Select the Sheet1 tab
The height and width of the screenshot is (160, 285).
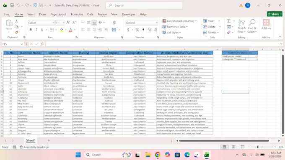point(31,140)
